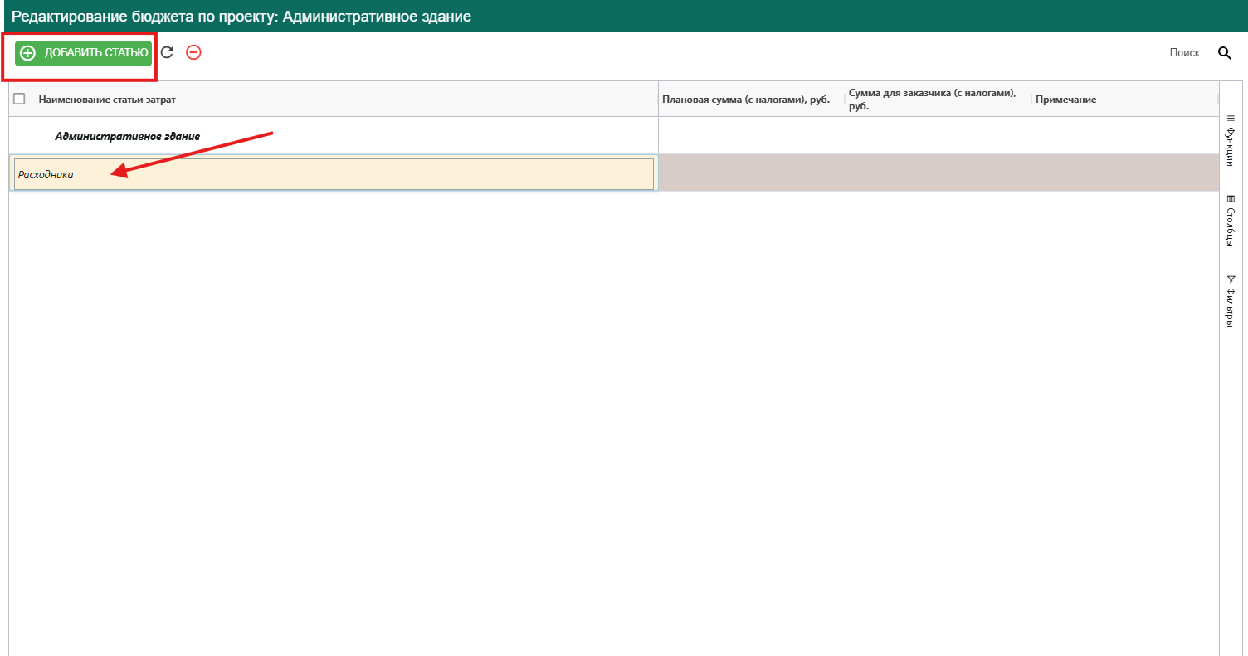Click the budget editing title in the header bar
1248x656 pixels.
241,17
